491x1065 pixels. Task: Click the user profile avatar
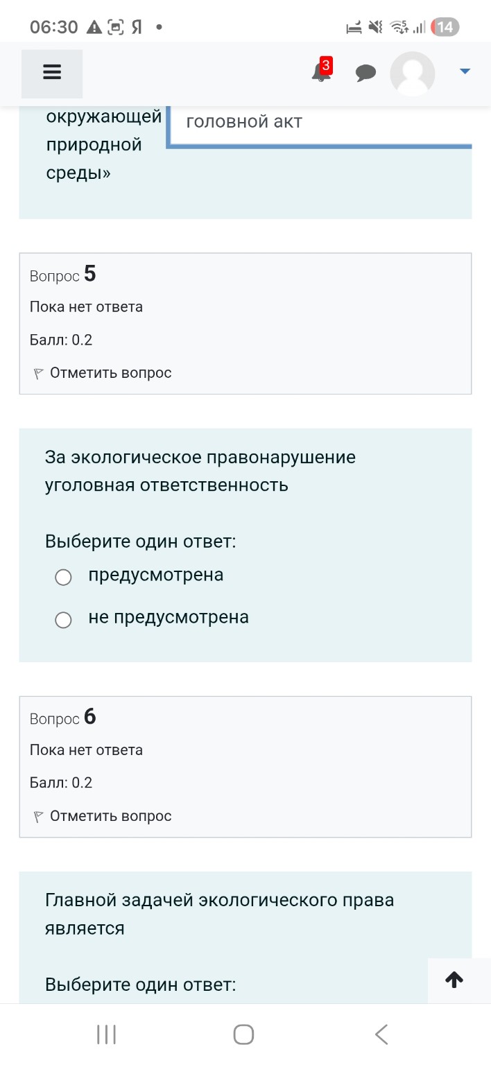[412, 73]
